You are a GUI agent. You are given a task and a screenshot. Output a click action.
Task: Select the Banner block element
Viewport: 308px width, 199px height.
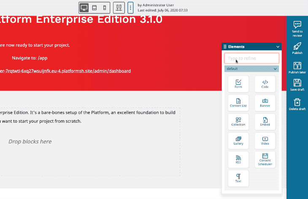(265, 103)
